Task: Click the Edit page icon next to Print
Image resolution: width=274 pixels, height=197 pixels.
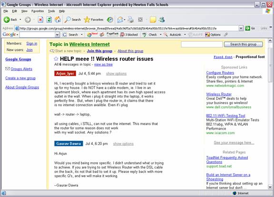Action: point(140,20)
